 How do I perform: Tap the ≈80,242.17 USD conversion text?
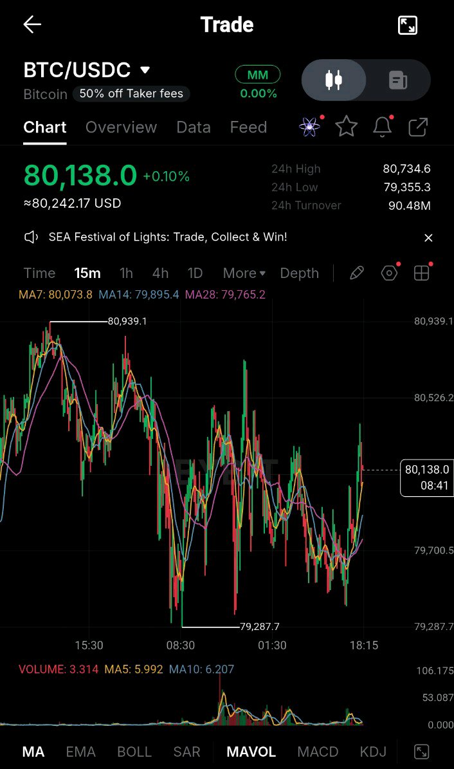pos(72,203)
